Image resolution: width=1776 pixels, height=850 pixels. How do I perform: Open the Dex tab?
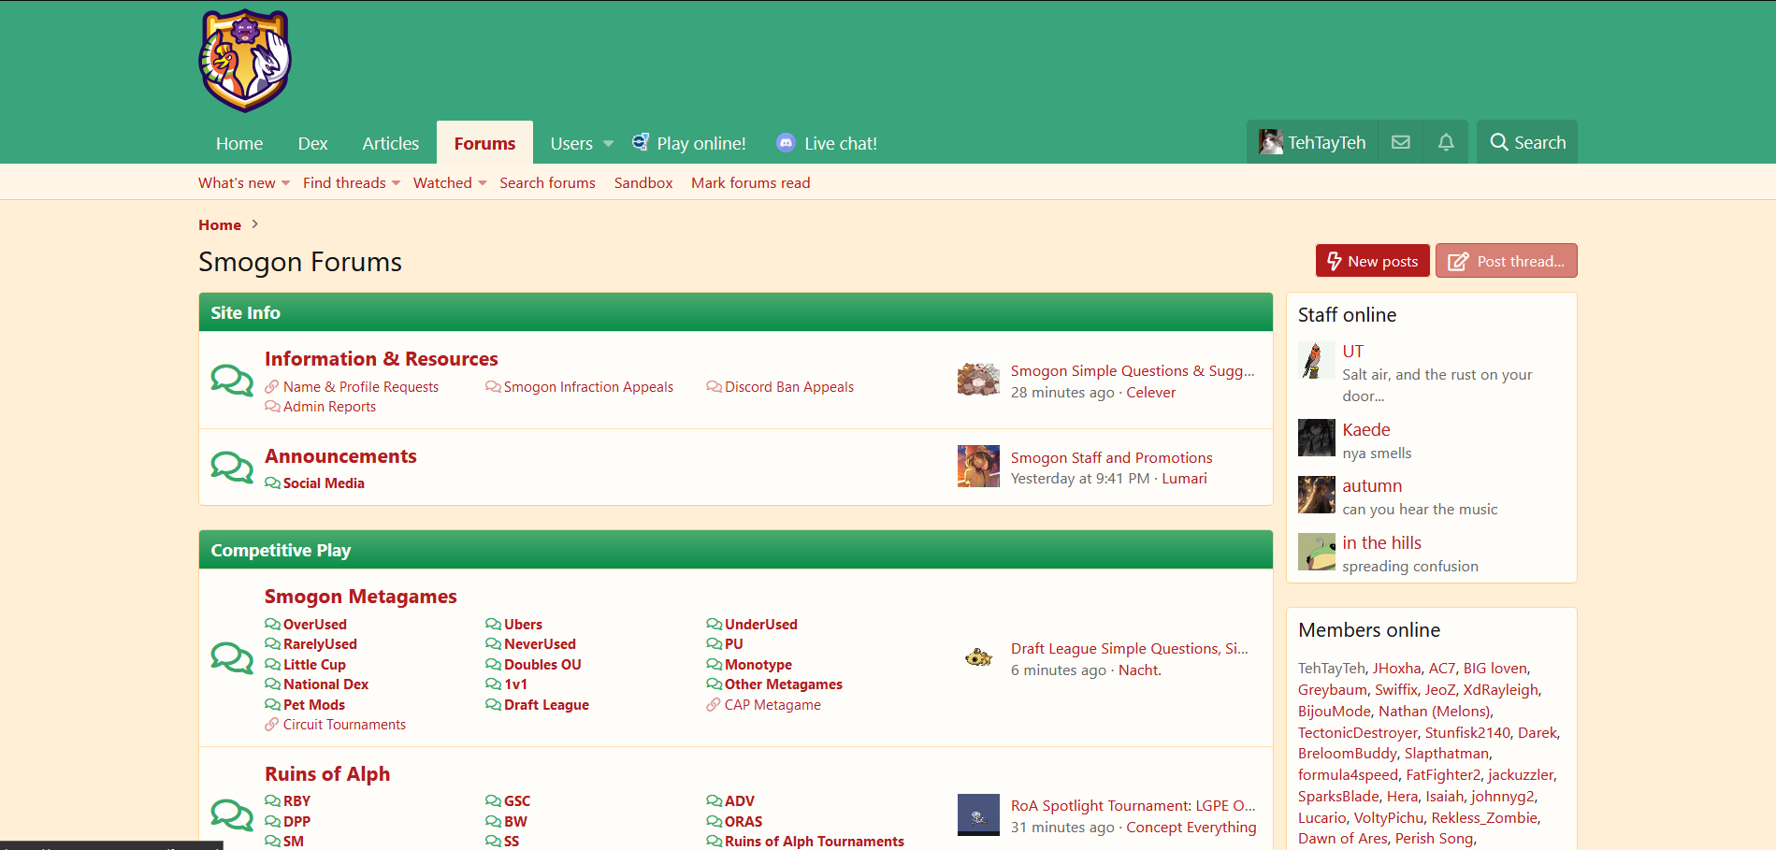coord(312,143)
